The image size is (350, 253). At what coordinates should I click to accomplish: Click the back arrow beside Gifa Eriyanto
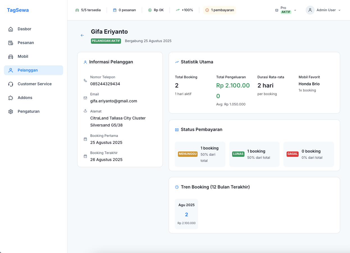tap(82, 35)
